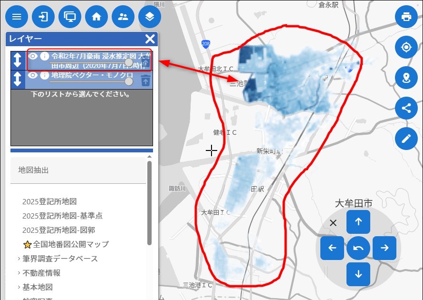Expand the 基本地図 category
Viewport: 423px width, 300px height.
37,287
